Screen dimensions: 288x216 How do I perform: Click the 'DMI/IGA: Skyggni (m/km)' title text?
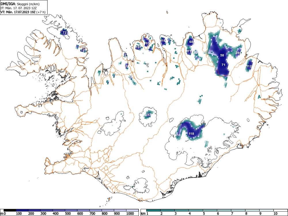tap(20, 4)
